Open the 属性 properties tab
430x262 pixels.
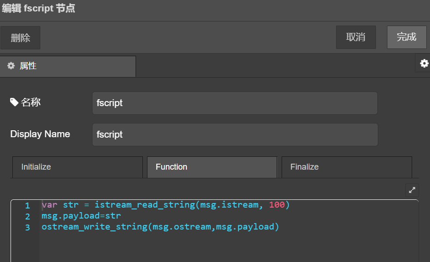pyautogui.click(x=68, y=66)
